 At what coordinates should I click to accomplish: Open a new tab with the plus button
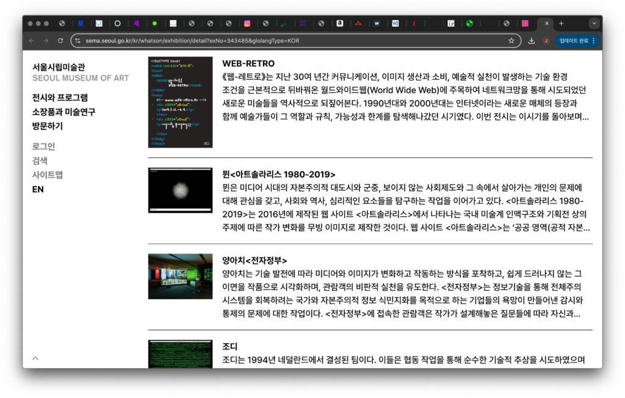[x=562, y=24]
